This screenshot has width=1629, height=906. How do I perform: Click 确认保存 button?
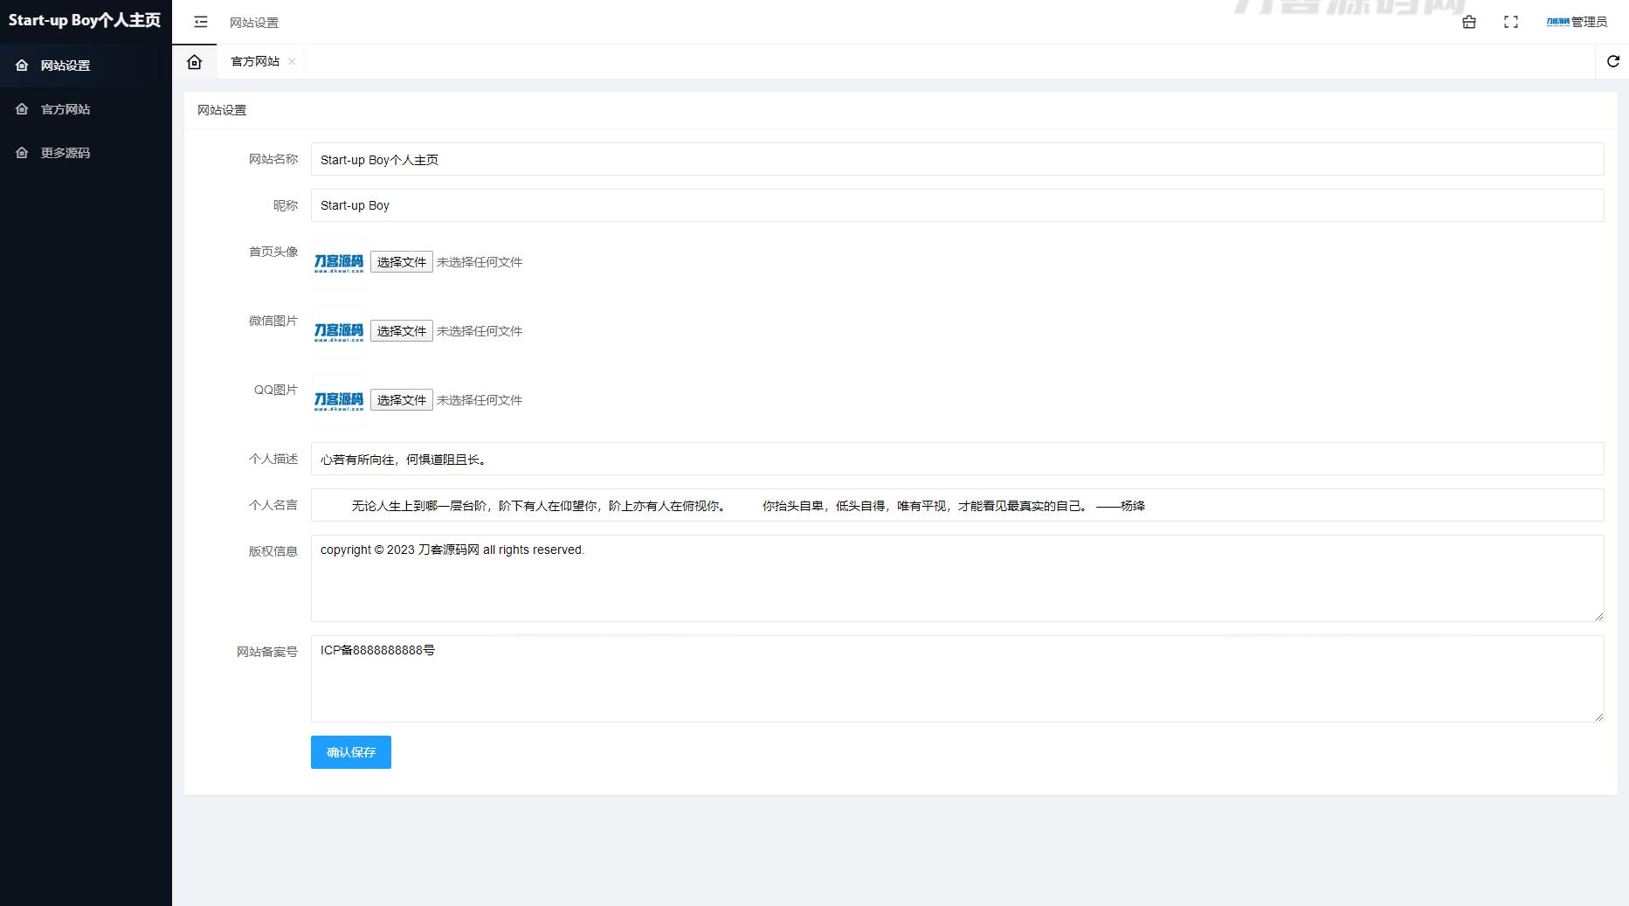(x=351, y=752)
